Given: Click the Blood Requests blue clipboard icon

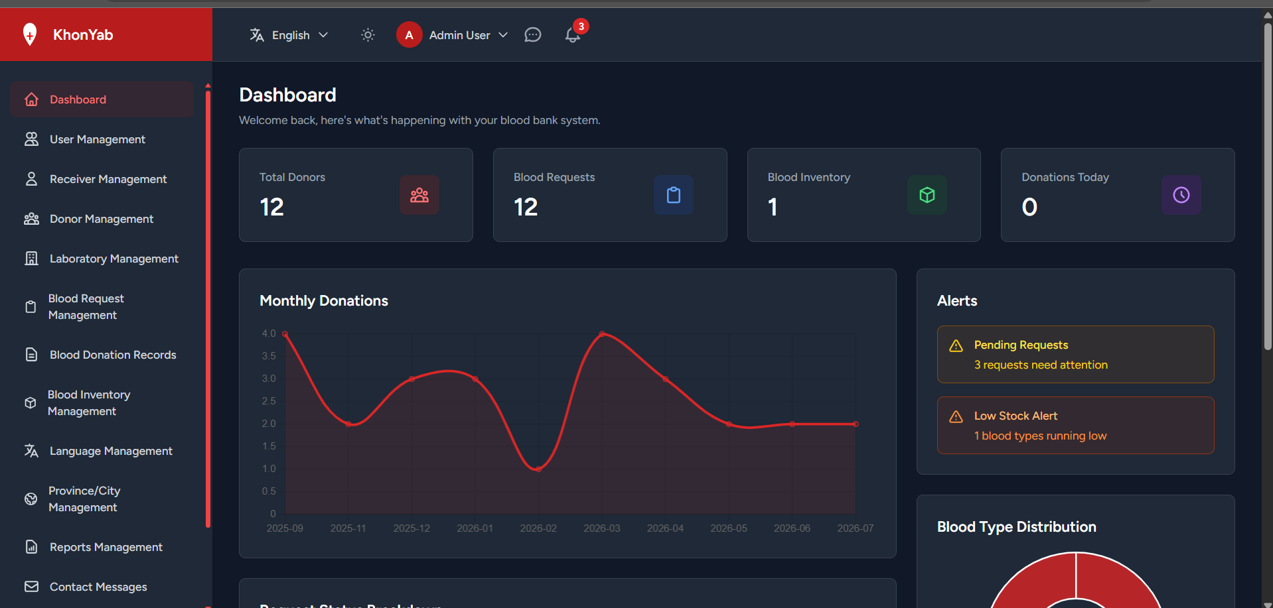Looking at the screenshot, I should point(674,195).
